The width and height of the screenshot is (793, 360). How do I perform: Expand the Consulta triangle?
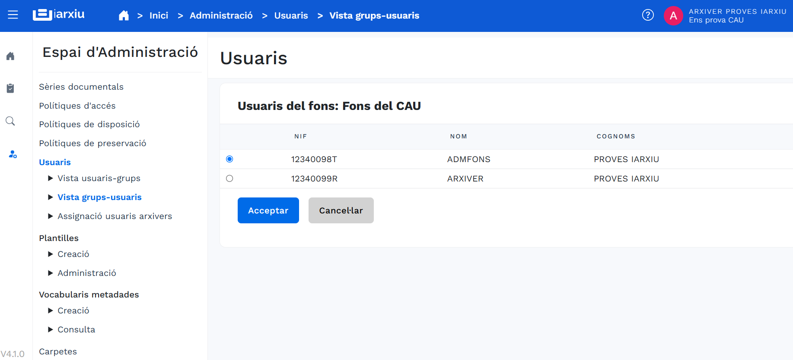(51, 329)
